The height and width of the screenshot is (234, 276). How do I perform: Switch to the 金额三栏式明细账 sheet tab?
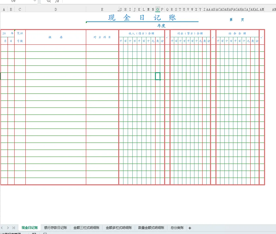(86, 228)
